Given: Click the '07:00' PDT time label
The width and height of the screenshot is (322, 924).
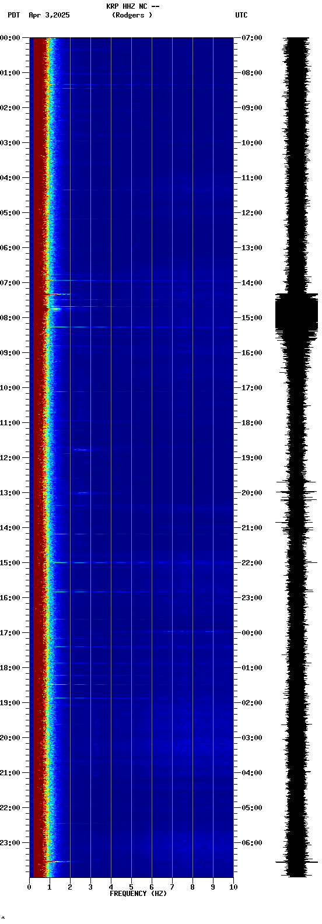Looking at the screenshot, I should pyautogui.click(x=10, y=283).
